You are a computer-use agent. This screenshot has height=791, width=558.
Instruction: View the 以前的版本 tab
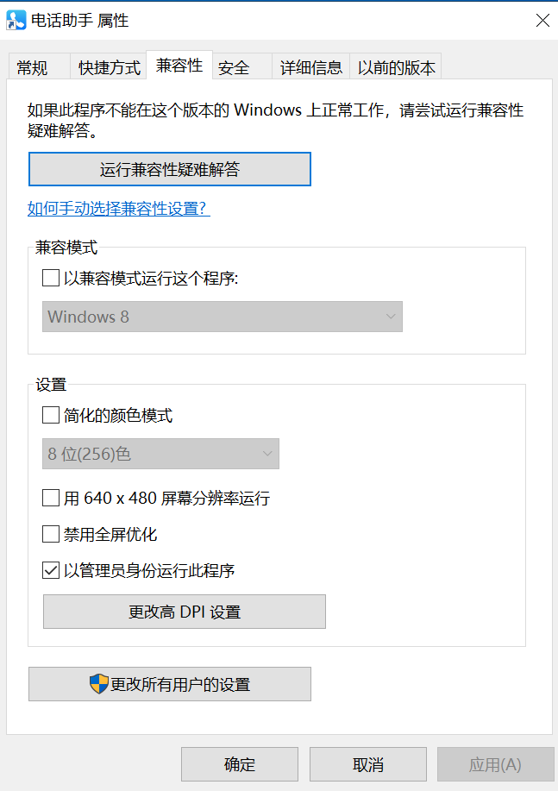point(397,67)
